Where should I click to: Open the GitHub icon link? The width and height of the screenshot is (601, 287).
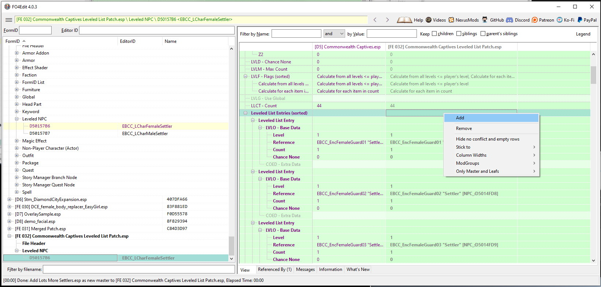pos(485,20)
